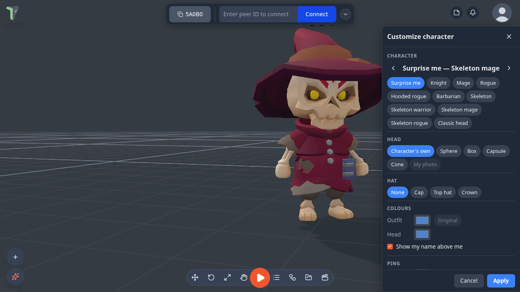Open the app logo in top-left
This screenshot has height=292, width=520.
(13, 13)
